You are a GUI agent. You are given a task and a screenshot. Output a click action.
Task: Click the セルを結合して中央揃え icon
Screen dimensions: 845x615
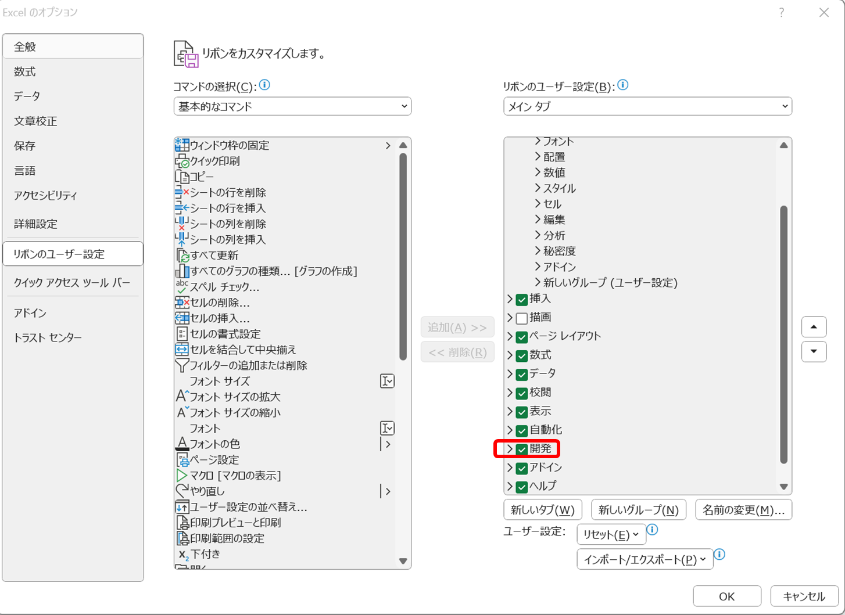(x=182, y=350)
